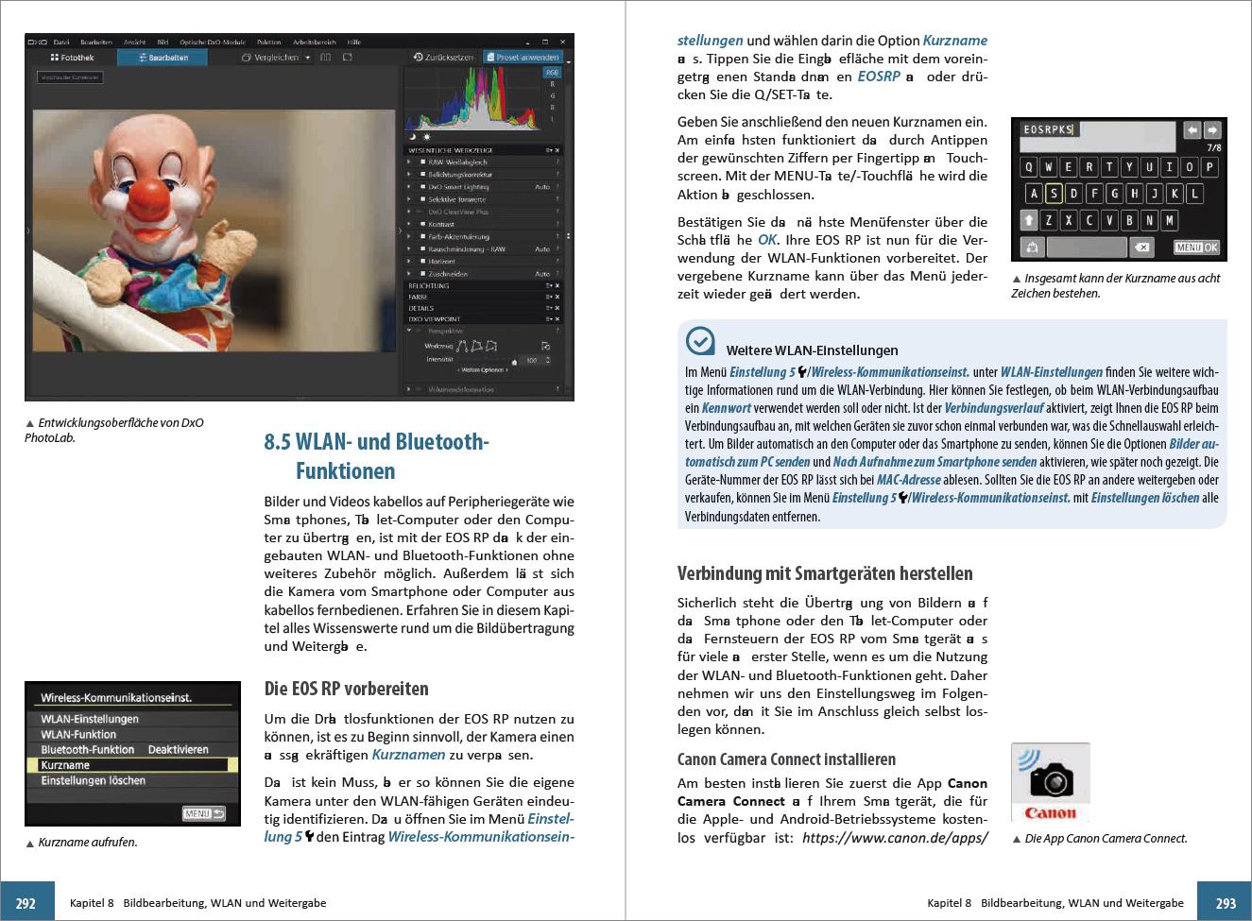Select WLAN-Funktion in the camera menu
The width and height of the screenshot is (1252, 921).
point(133,734)
